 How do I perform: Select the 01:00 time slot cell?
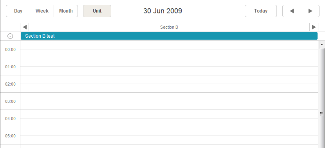coord(169,66)
